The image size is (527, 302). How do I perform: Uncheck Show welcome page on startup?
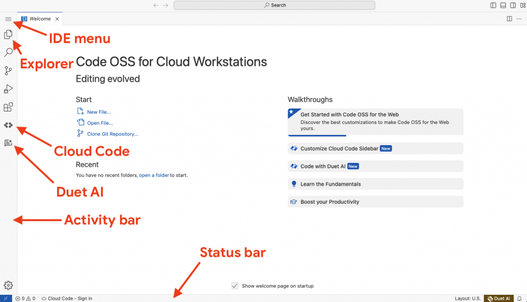(235, 286)
